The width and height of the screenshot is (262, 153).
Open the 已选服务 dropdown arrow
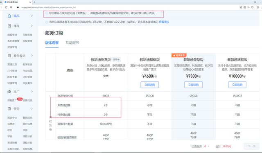(208, 146)
